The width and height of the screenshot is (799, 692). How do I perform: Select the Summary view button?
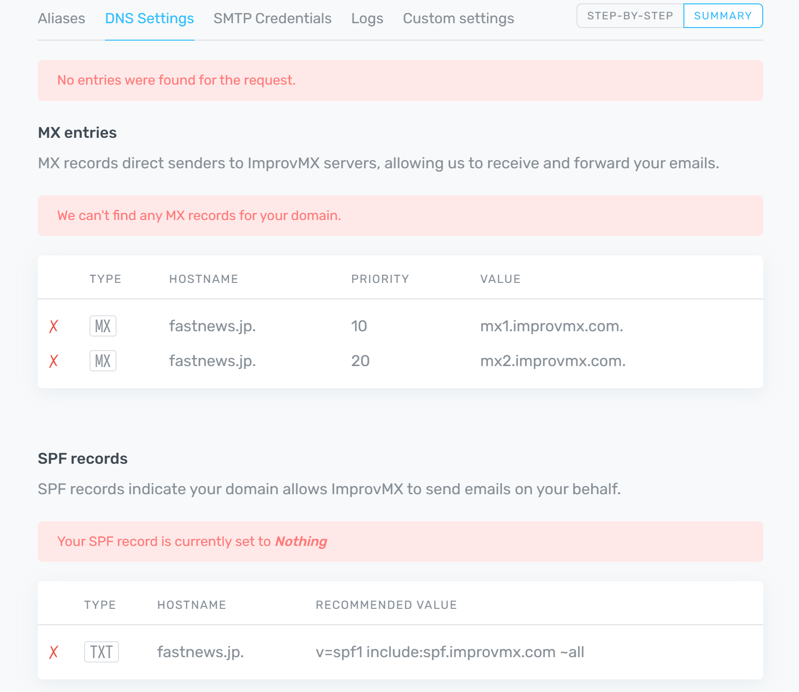pyautogui.click(x=723, y=15)
